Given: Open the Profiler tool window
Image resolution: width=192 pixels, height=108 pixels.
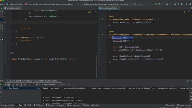Looking at the screenshot, I should pos(95,105).
